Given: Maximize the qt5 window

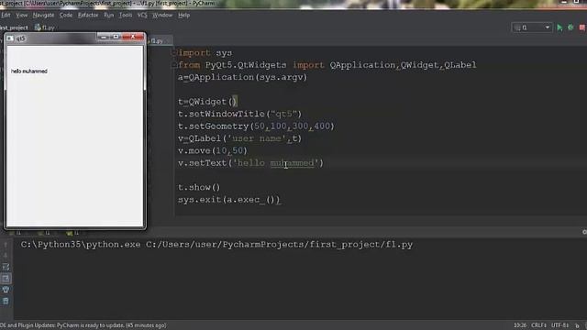Looking at the screenshot, I should 116,37.
